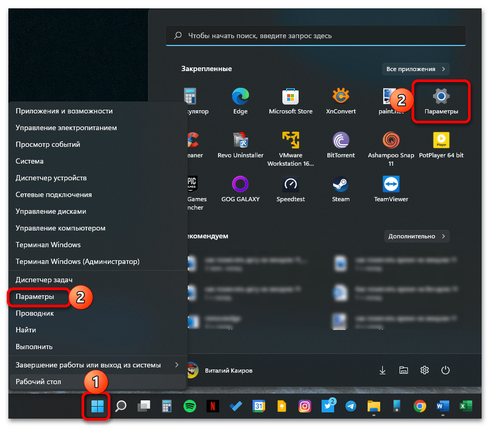
Task: Click the Start menu search field
Action: pyautogui.click(x=316, y=36)
